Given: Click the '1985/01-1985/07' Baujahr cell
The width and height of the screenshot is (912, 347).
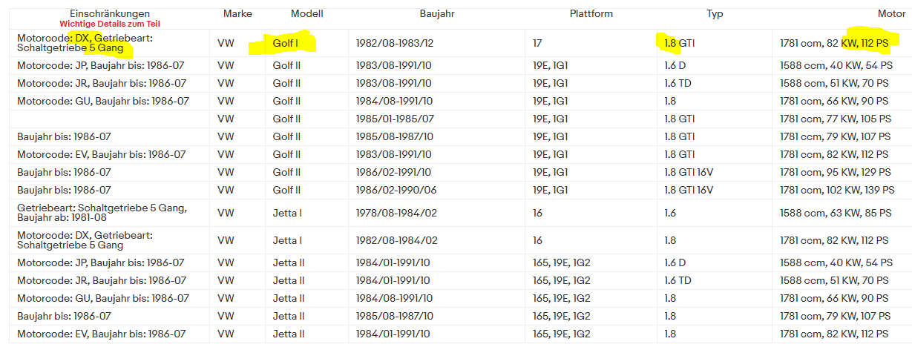Looking at the screenshot, I should [395, 119].
